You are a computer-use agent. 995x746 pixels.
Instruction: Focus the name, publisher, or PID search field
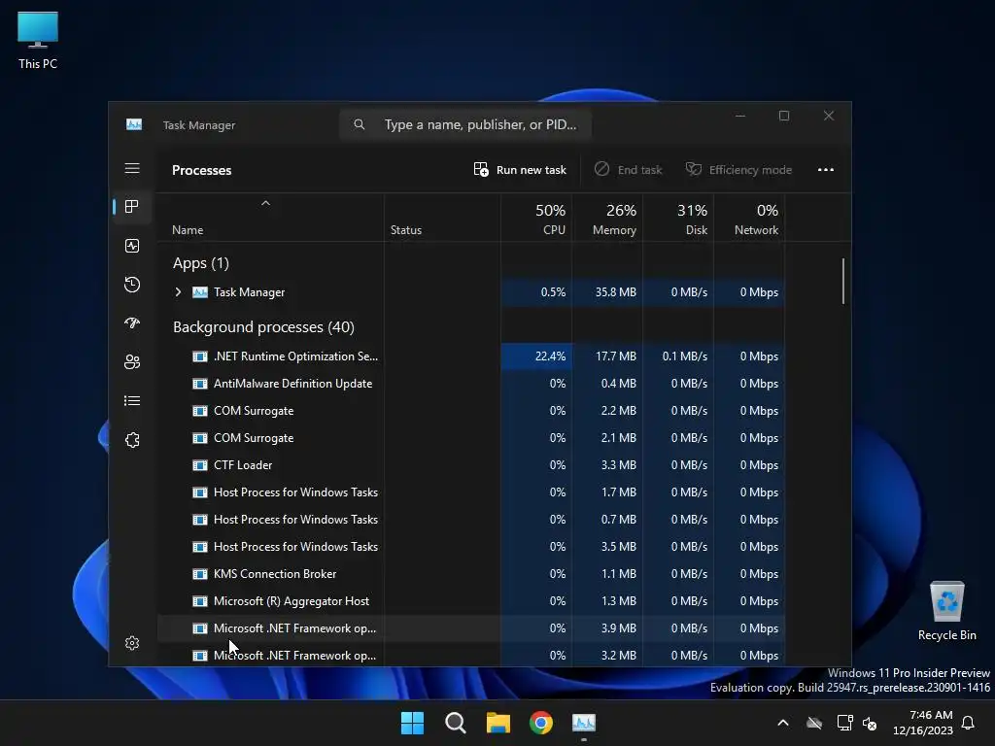[x=465, y=124]
